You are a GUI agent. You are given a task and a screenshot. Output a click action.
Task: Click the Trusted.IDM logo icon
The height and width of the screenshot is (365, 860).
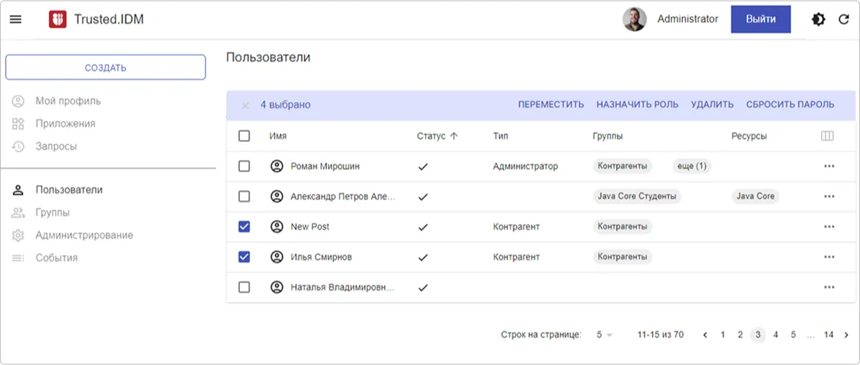coord(57,19)
